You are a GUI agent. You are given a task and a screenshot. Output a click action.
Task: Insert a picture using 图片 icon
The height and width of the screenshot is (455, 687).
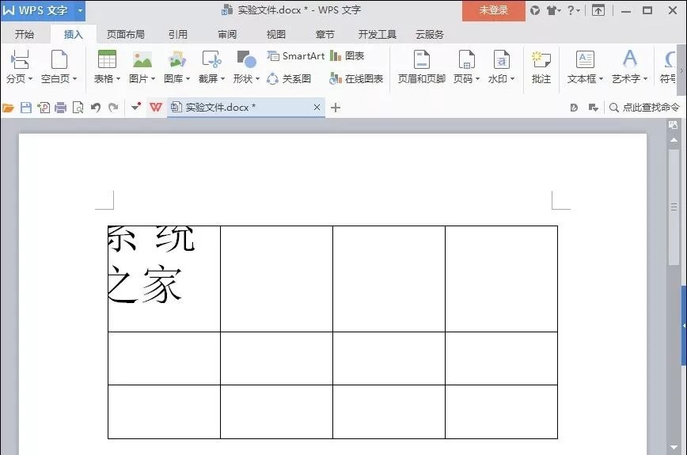pyautogui.click(x=142, y=66)
